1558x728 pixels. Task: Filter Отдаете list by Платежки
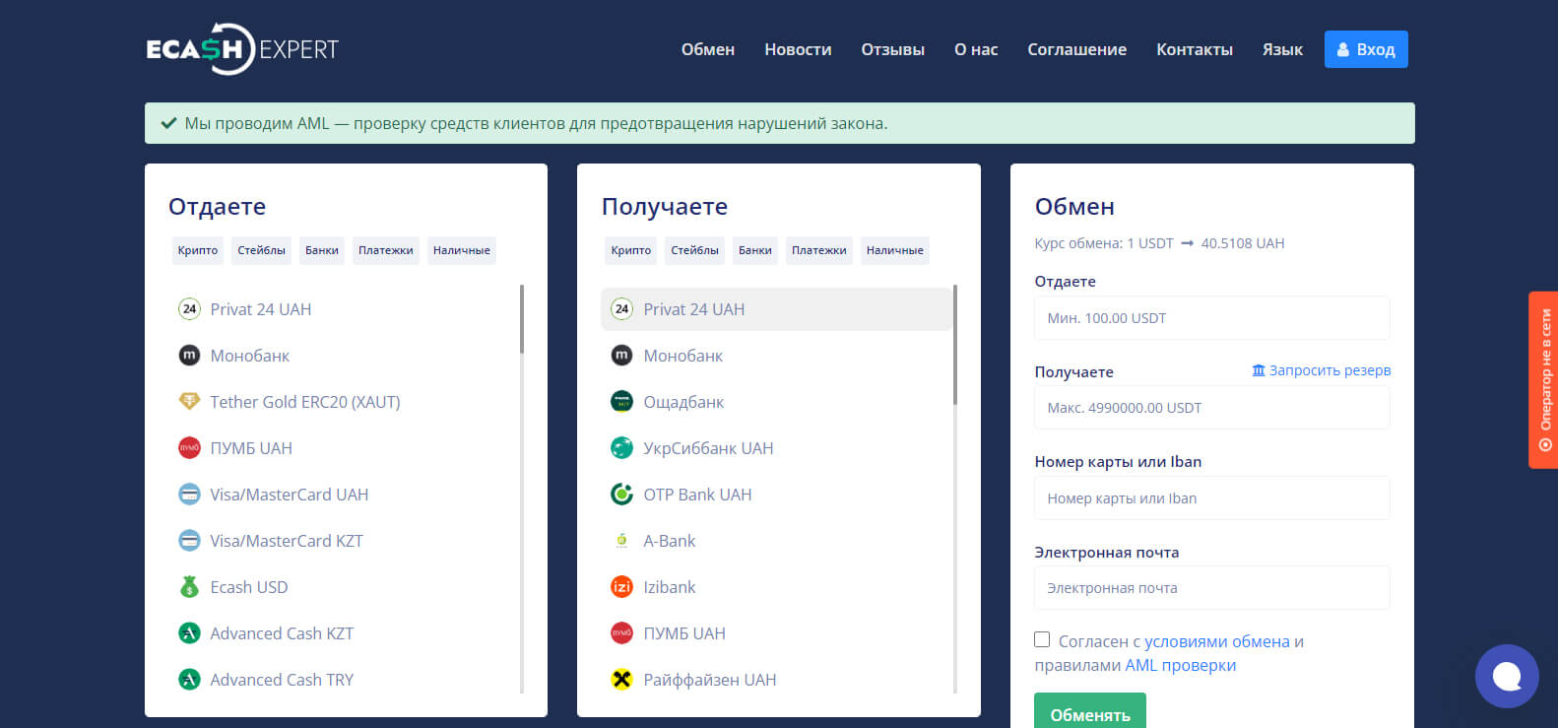(x=386, y=250)
